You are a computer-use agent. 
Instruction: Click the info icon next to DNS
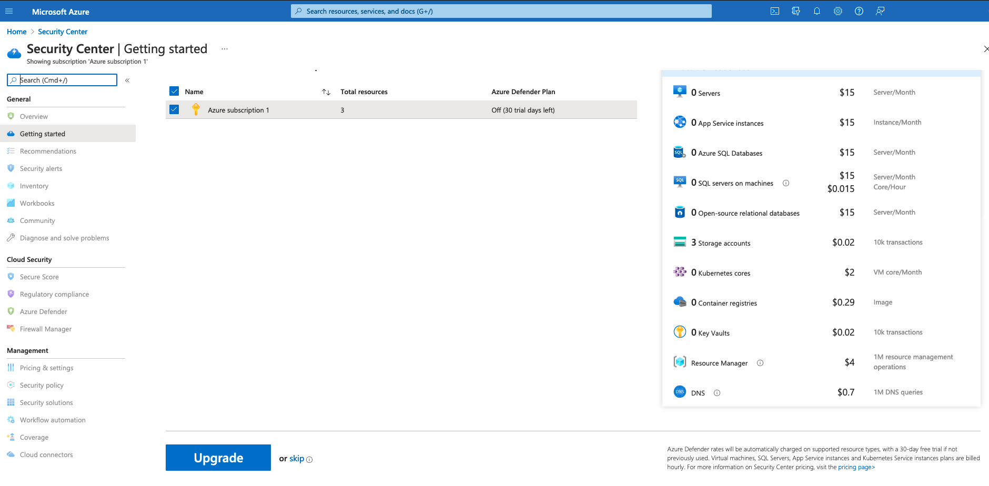(717, 393)
